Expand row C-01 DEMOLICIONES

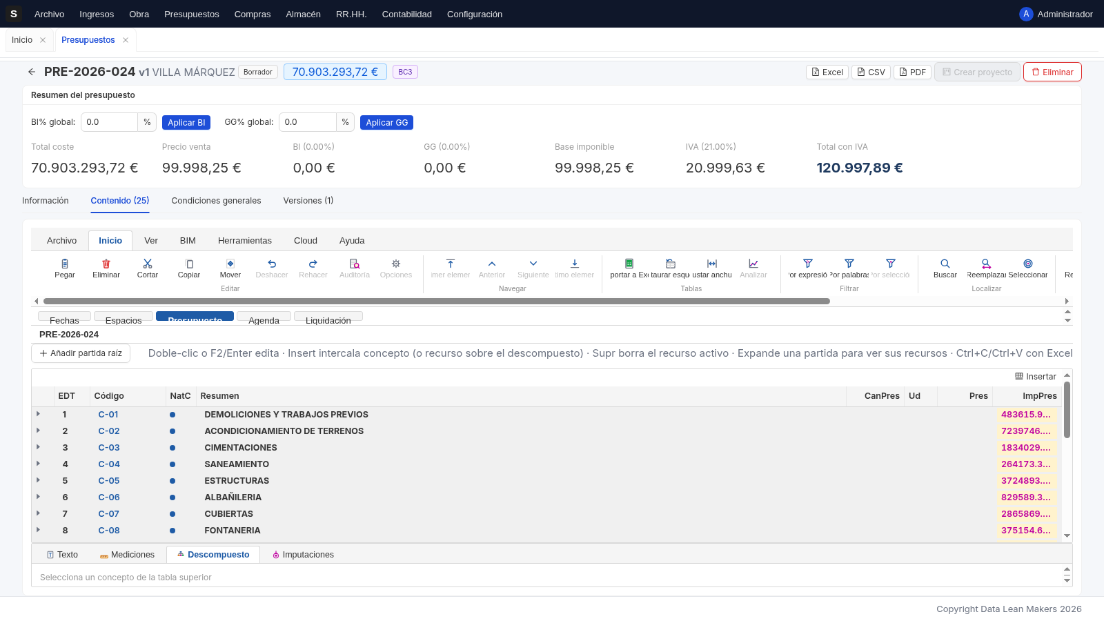click(x=38, y=414)
